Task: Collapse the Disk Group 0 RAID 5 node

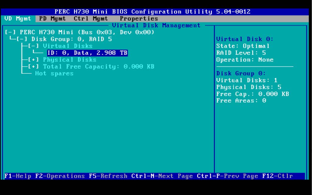Action: 22,39
